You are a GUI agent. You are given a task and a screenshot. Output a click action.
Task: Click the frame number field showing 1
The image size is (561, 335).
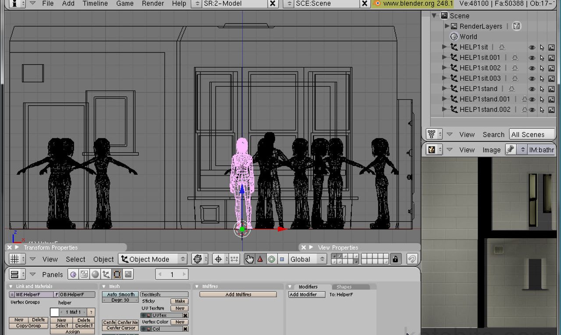tap(171, 274)
